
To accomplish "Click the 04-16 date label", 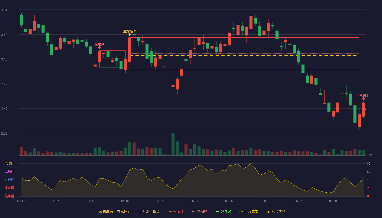I will [125, 201].
